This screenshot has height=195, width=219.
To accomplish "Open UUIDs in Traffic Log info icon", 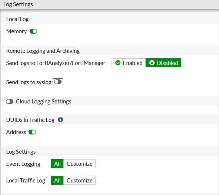I will click(x=60, y=120).
